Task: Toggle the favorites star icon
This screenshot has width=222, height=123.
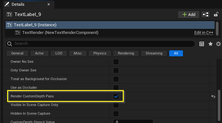Action: point(210,44)
